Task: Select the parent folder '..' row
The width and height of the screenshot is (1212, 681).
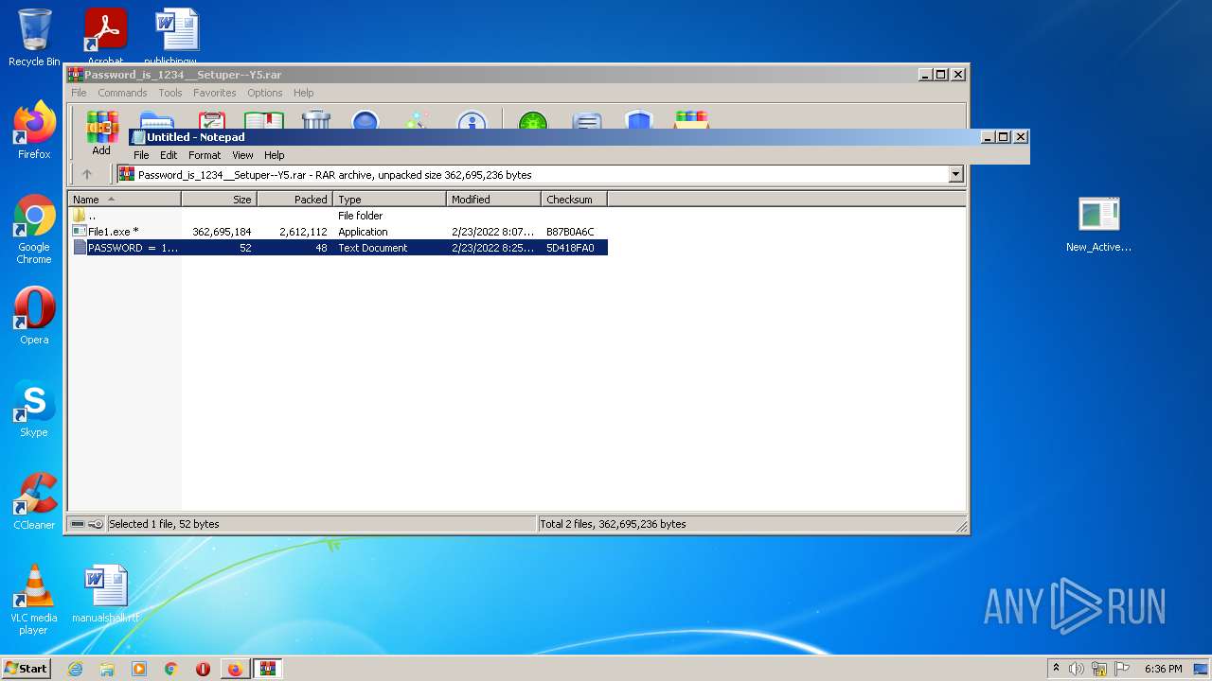Action: (338, 216)
